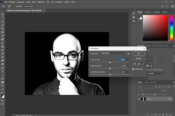Open the Layers panel flyout menu

174,82
